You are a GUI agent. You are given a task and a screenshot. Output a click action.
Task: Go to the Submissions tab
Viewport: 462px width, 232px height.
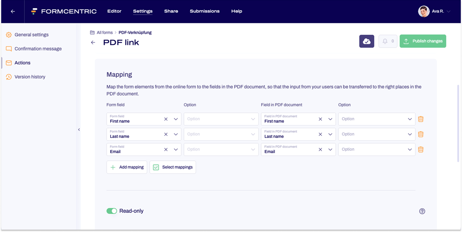pyautogui.click(x=205, y=11)
